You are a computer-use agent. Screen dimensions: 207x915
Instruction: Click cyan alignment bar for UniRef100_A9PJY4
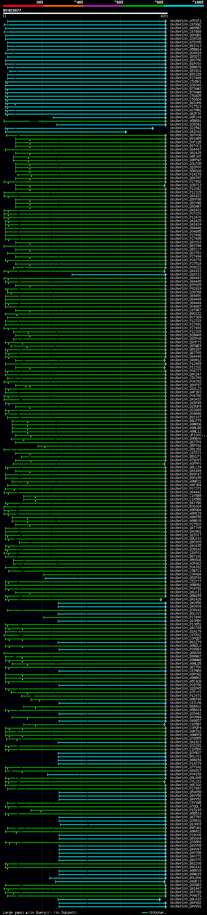tap(110, 117)
